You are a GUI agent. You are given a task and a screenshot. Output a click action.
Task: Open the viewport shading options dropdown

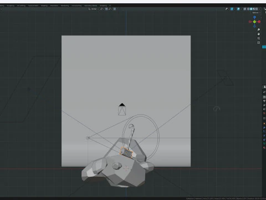tap(259, 9)
